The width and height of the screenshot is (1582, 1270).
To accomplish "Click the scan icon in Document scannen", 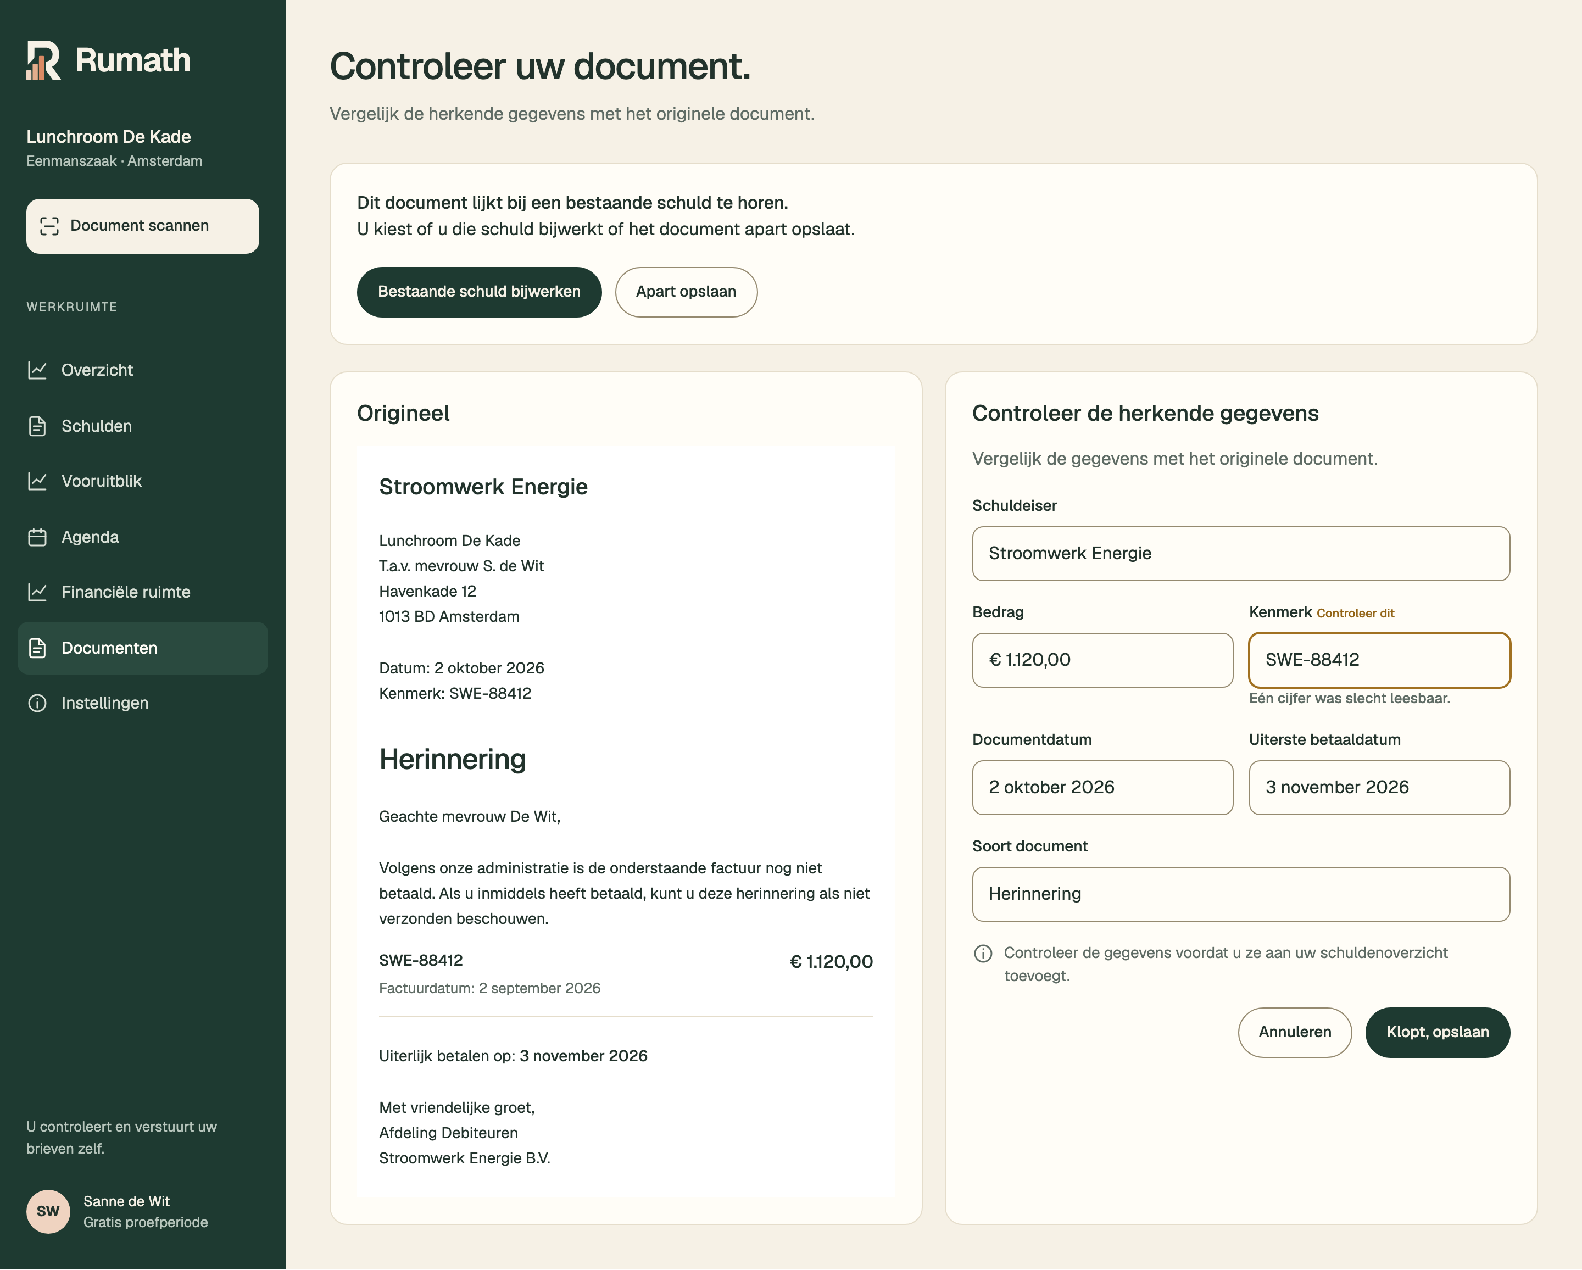I will 49,226.
